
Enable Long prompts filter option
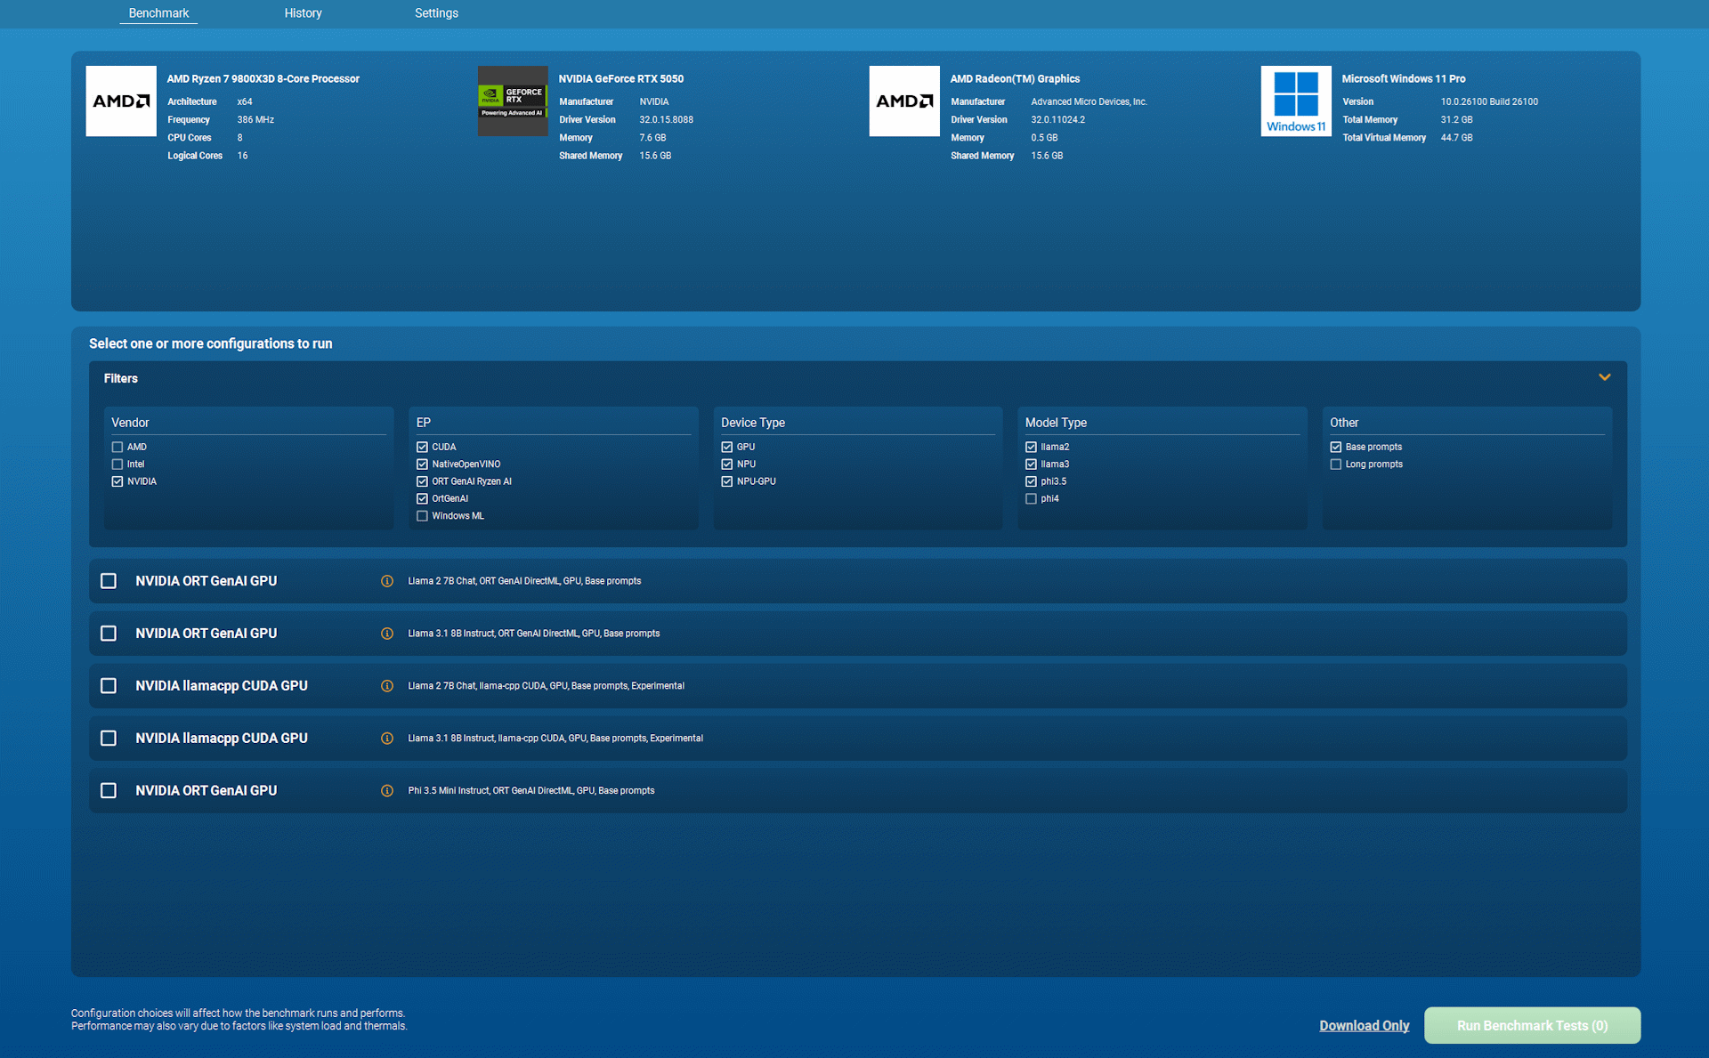(x=1335, y=464)
